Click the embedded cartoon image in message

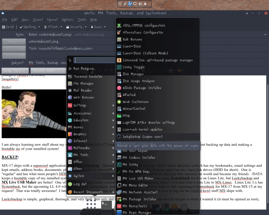(x=34, y=114)
